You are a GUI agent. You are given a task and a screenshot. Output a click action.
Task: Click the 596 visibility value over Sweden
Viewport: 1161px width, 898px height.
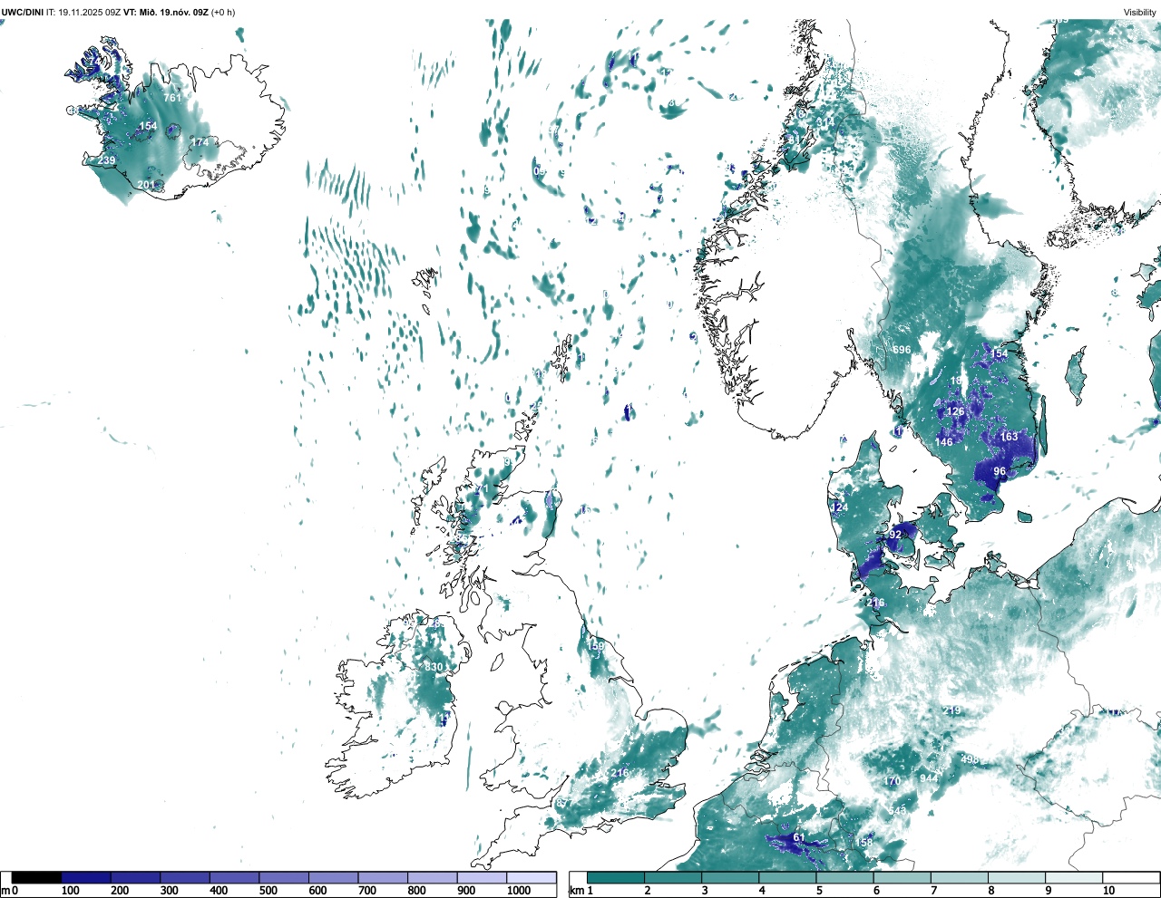pos(902,350)
